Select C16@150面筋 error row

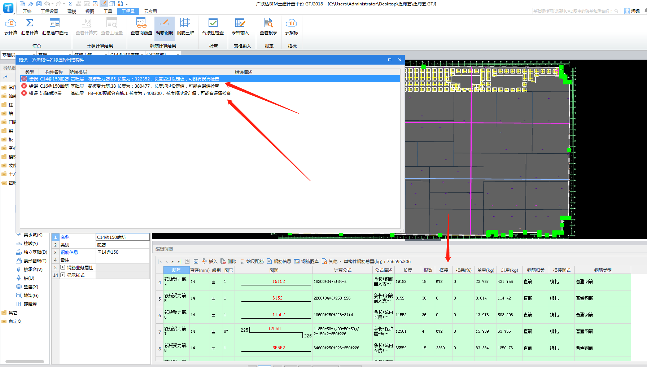coord(210,86)
